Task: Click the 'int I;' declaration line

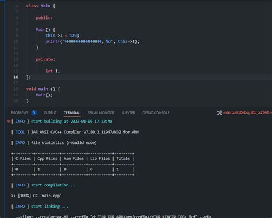Action: [53, 71]
